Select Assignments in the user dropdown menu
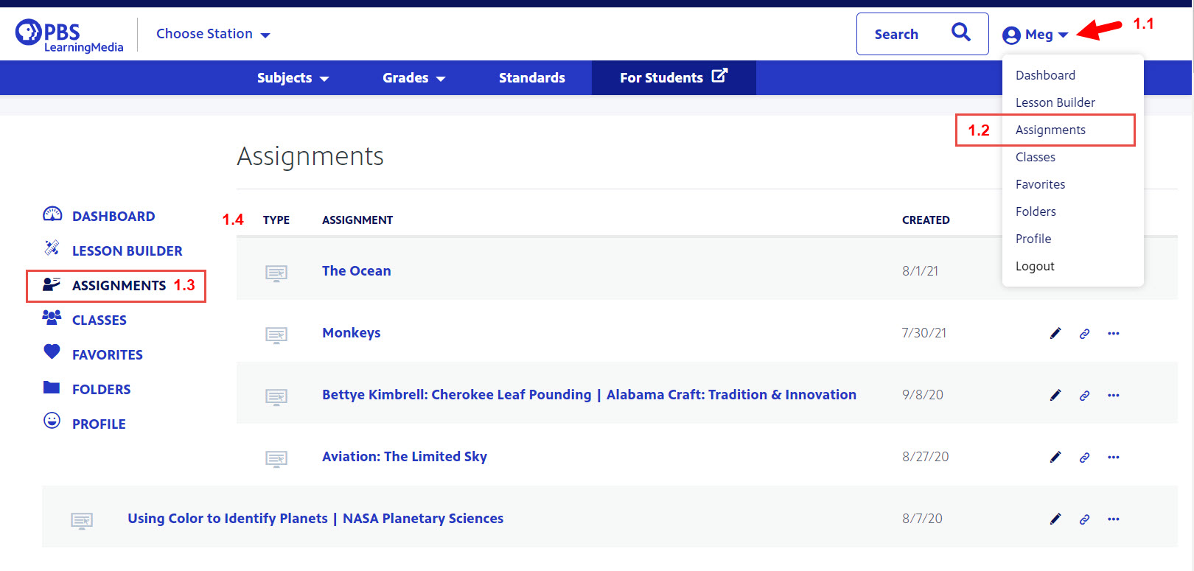1194x571 pixels. [x=1050, y=130]
